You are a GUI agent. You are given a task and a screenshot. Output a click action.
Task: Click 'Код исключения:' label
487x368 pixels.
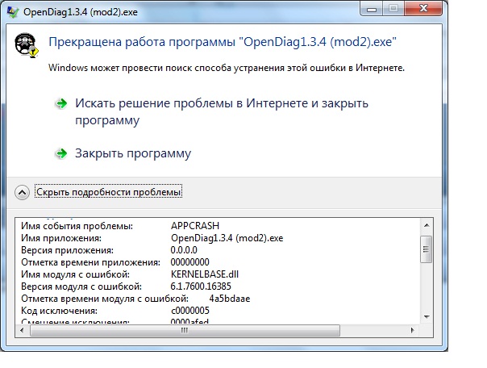pos(60,311)
